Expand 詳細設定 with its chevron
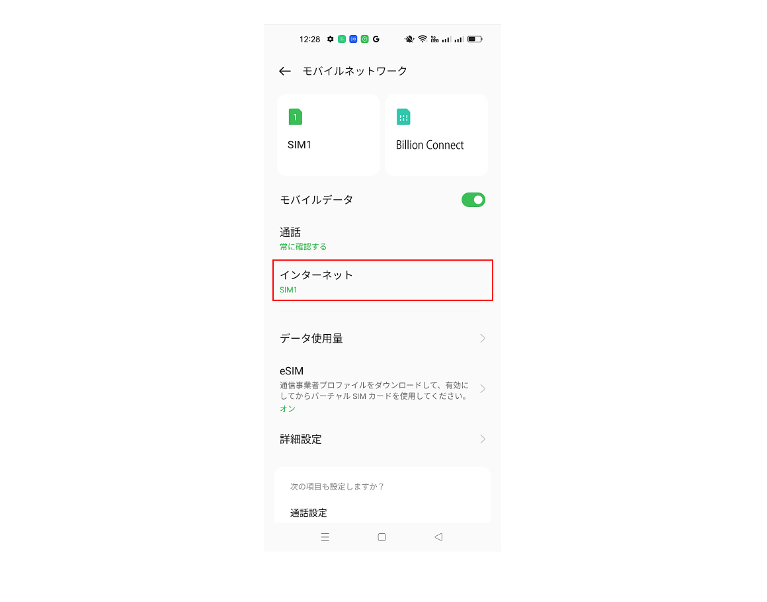Screen dimensions: 767x602 (x=483, y=439)
